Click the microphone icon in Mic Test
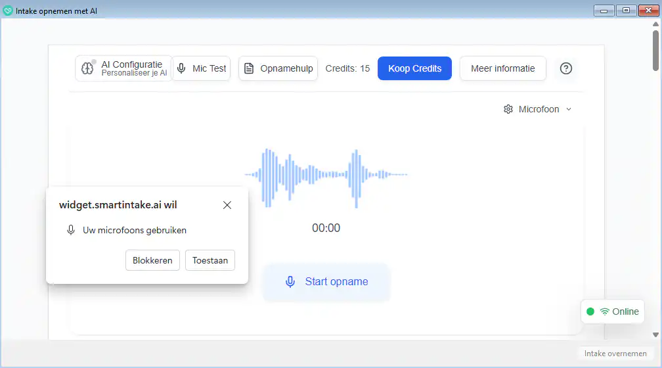This screenshot has width=662, height=368. tap(182, 68)
